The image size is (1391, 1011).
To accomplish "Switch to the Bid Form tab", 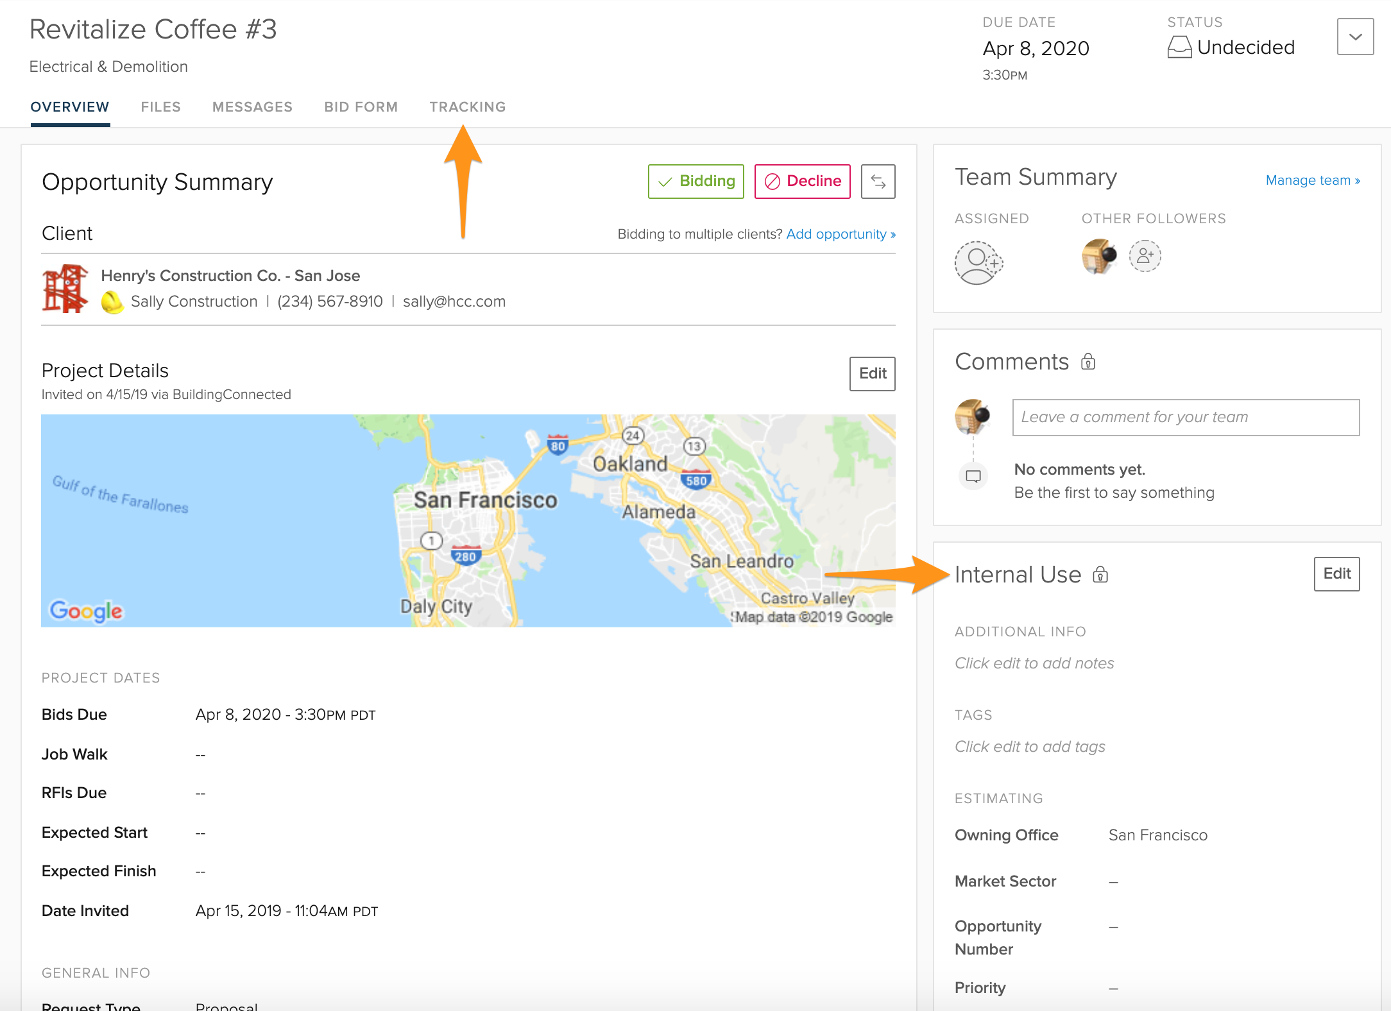I will click(x=361, y=107).
